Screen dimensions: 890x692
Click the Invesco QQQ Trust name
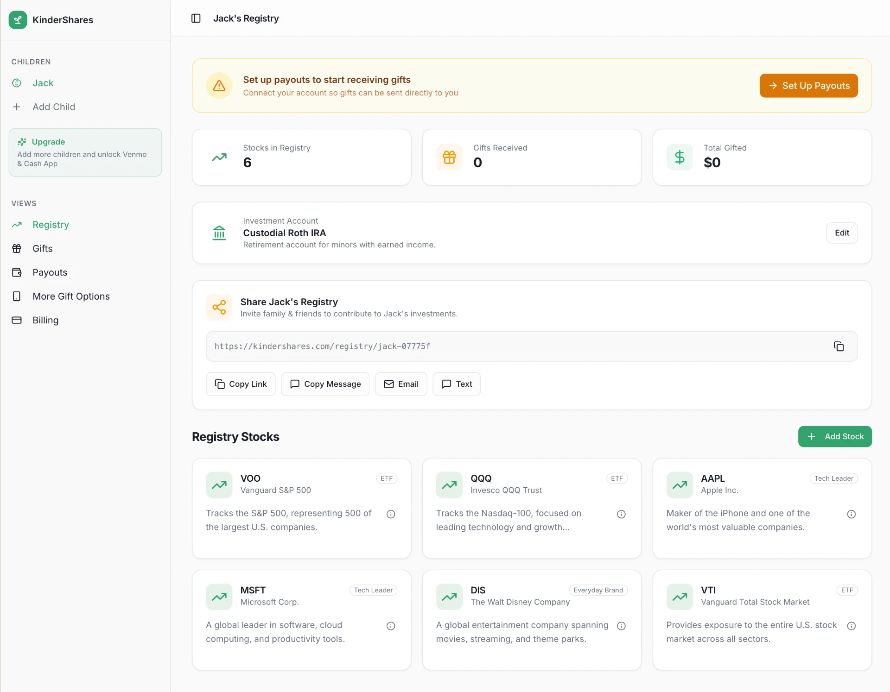pos(506,490)
